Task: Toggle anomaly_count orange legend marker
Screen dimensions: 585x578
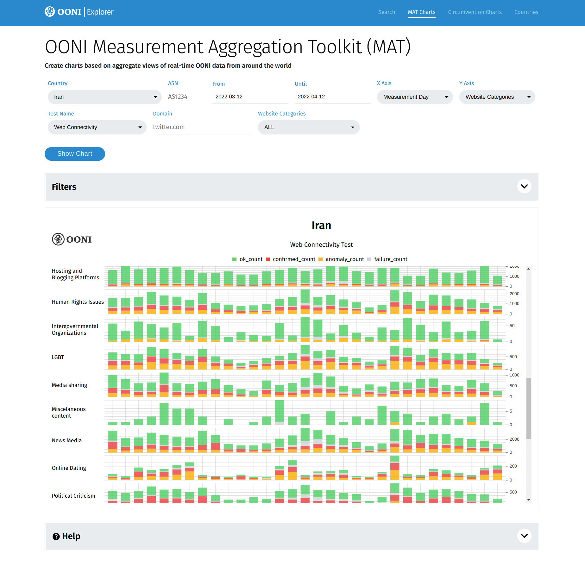Action: (320, 259)
